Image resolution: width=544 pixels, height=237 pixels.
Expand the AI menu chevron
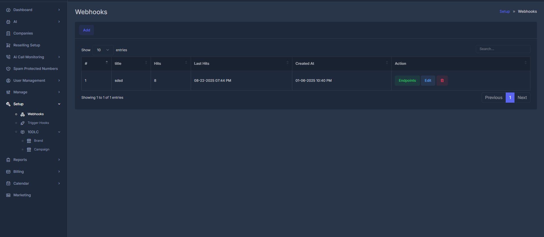pos(59,22)
